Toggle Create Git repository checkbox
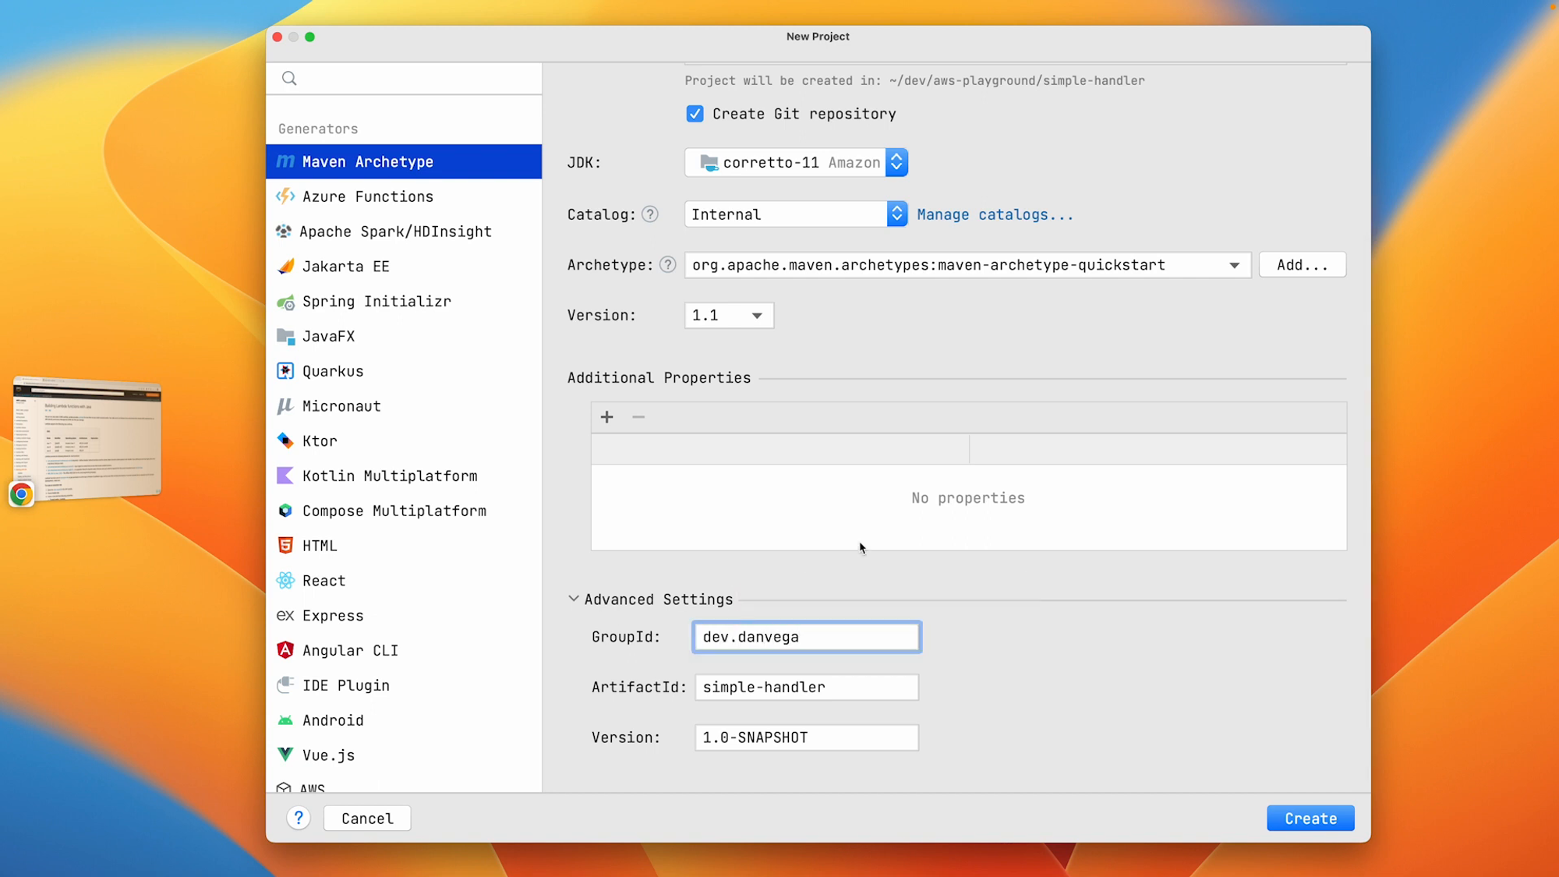This screenshot has width=1559, height=877. [x=695, y=112]
